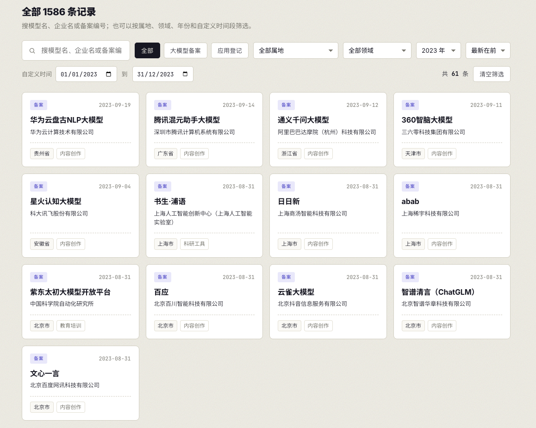The height and width of the screenshot is (428, 536).
Task: Click company name 北京抖音信息服务有限公司
Action: 312,304
